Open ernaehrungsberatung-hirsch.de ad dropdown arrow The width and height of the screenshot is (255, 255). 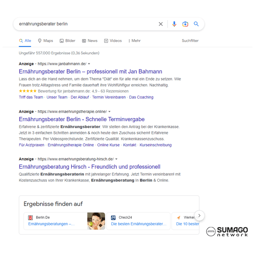116,159
